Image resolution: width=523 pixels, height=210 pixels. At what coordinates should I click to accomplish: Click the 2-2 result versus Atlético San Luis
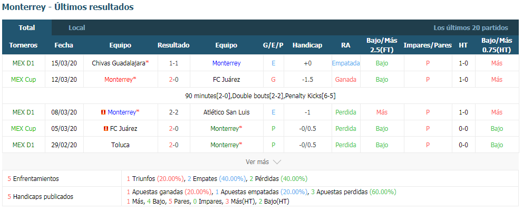174,112
